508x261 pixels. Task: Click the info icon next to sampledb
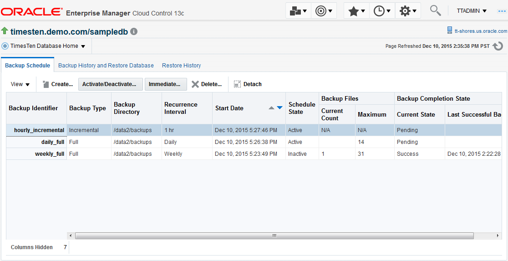click(x=134, y=32)
